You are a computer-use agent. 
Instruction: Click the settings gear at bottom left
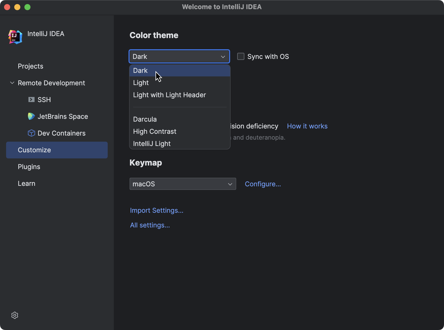coord(14,315)
